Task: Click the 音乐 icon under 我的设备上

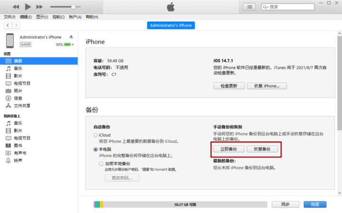Action: [8, 123]
